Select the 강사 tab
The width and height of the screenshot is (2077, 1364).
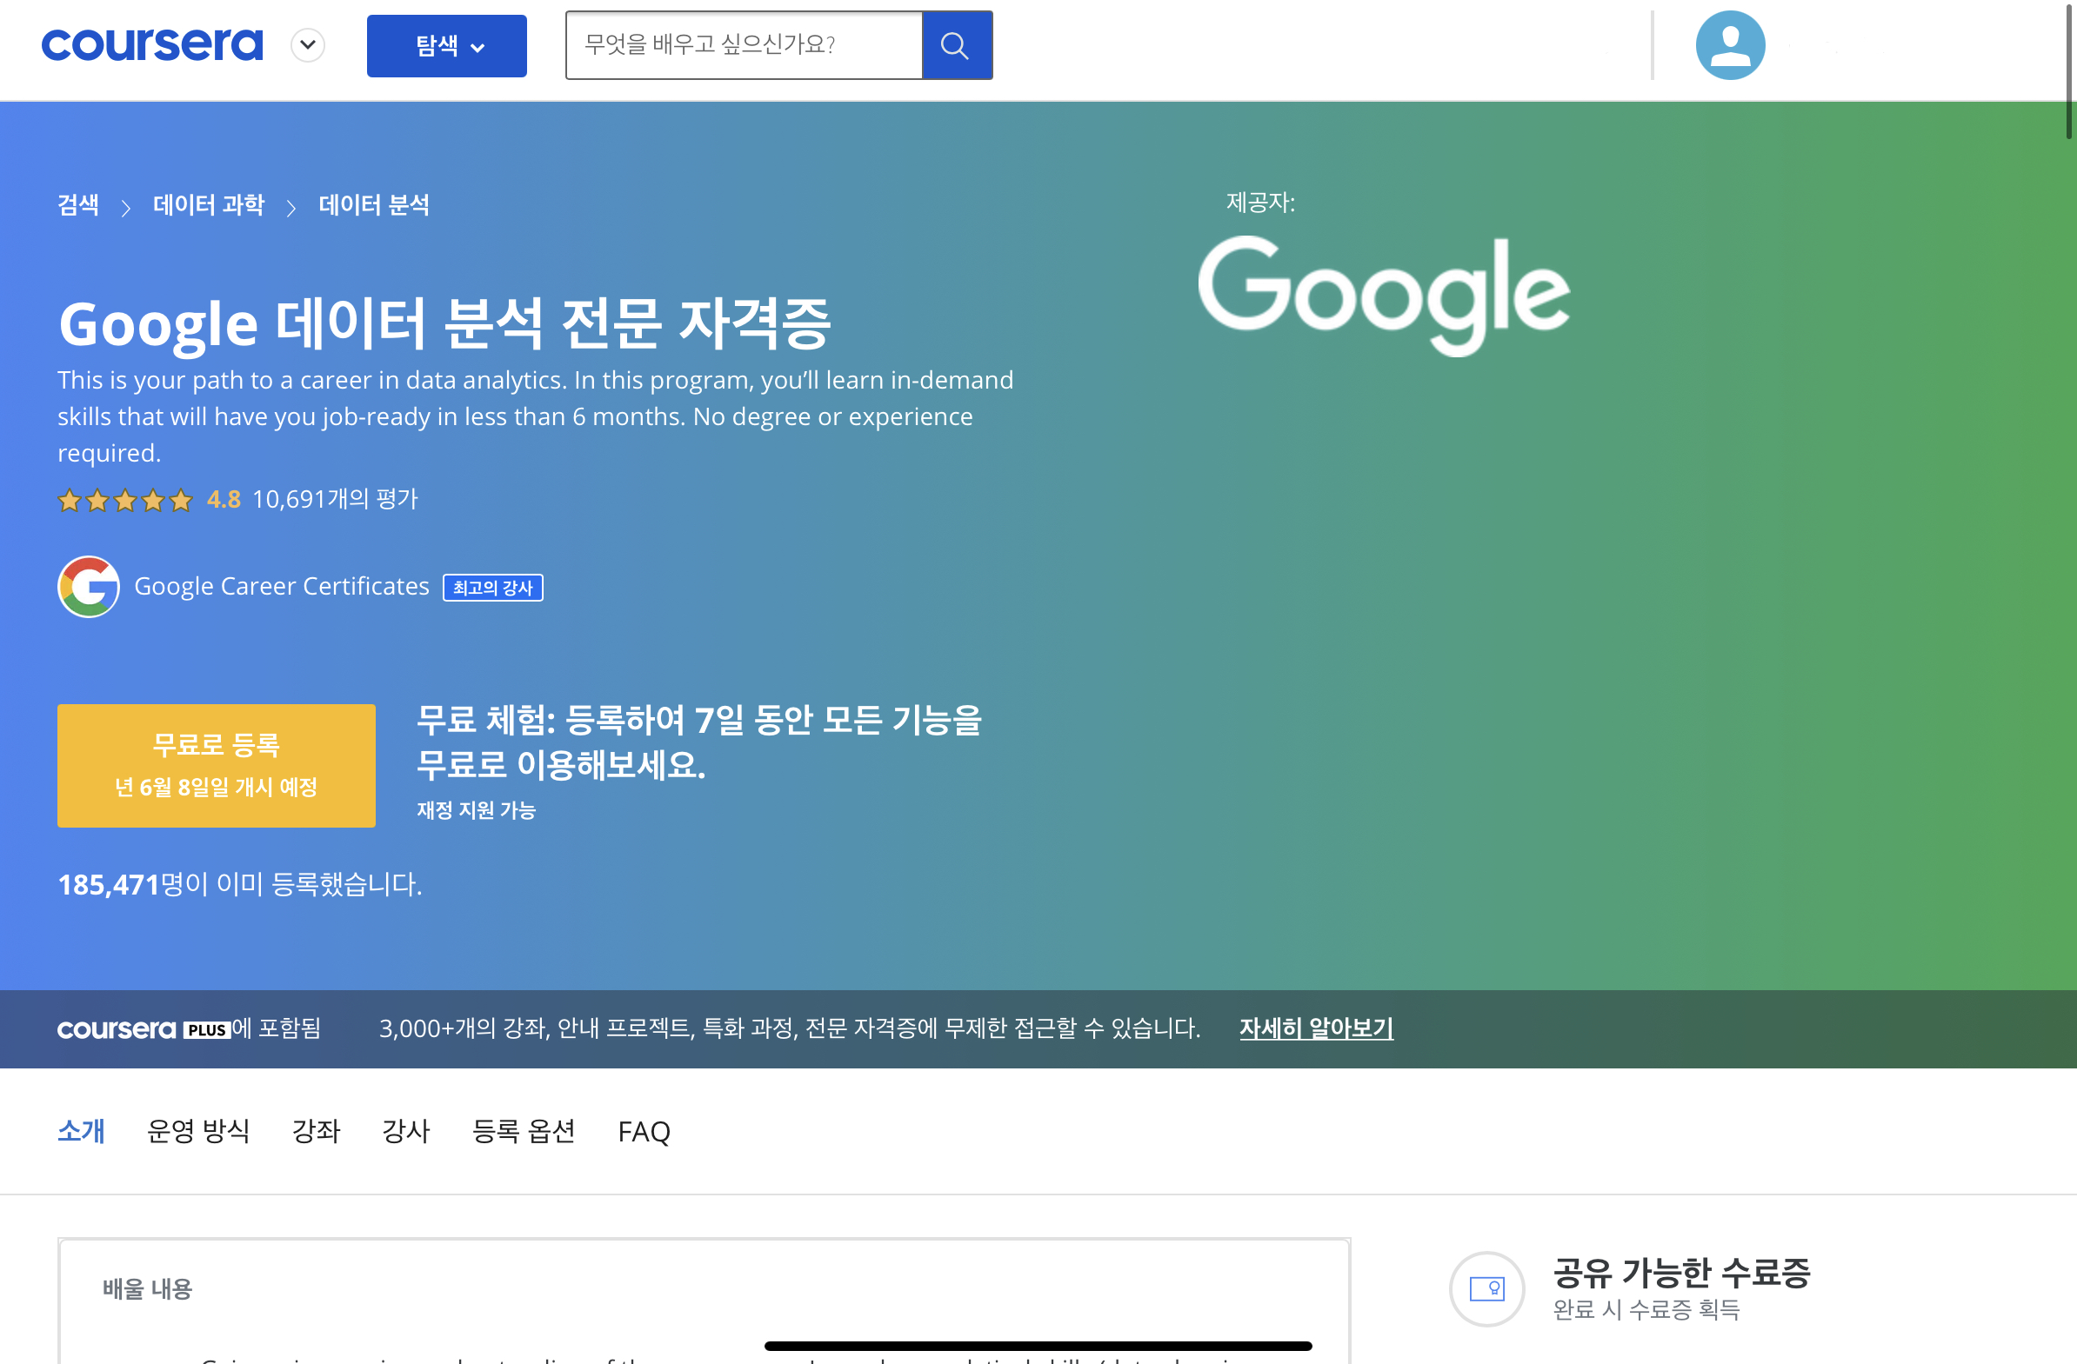click(x=407, y=1132)
